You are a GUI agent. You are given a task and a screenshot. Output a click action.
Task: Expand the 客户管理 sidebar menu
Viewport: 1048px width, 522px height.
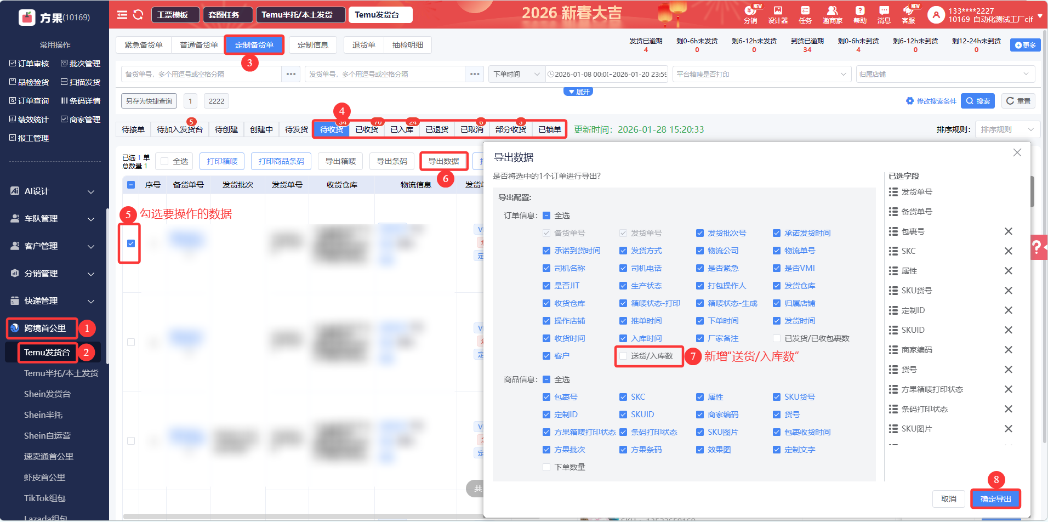(x=53, y=246)
